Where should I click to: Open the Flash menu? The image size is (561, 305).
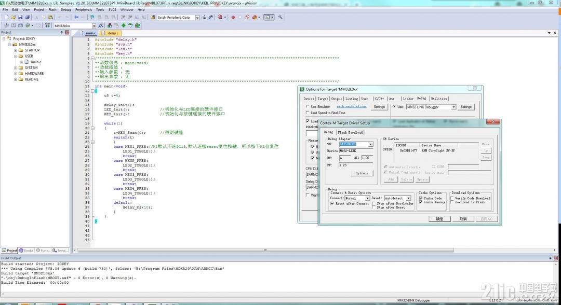point(52,10)
